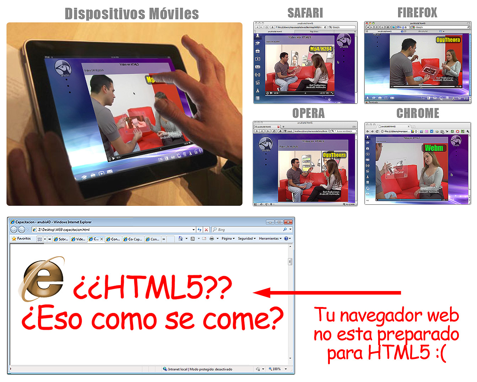The height and width of the screenshot is (382, 477).
Task: Open the zoom level 100% dropdown in IE
Action: coord(286,369)
